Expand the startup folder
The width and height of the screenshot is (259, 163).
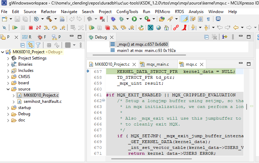[x=8, y=108]
